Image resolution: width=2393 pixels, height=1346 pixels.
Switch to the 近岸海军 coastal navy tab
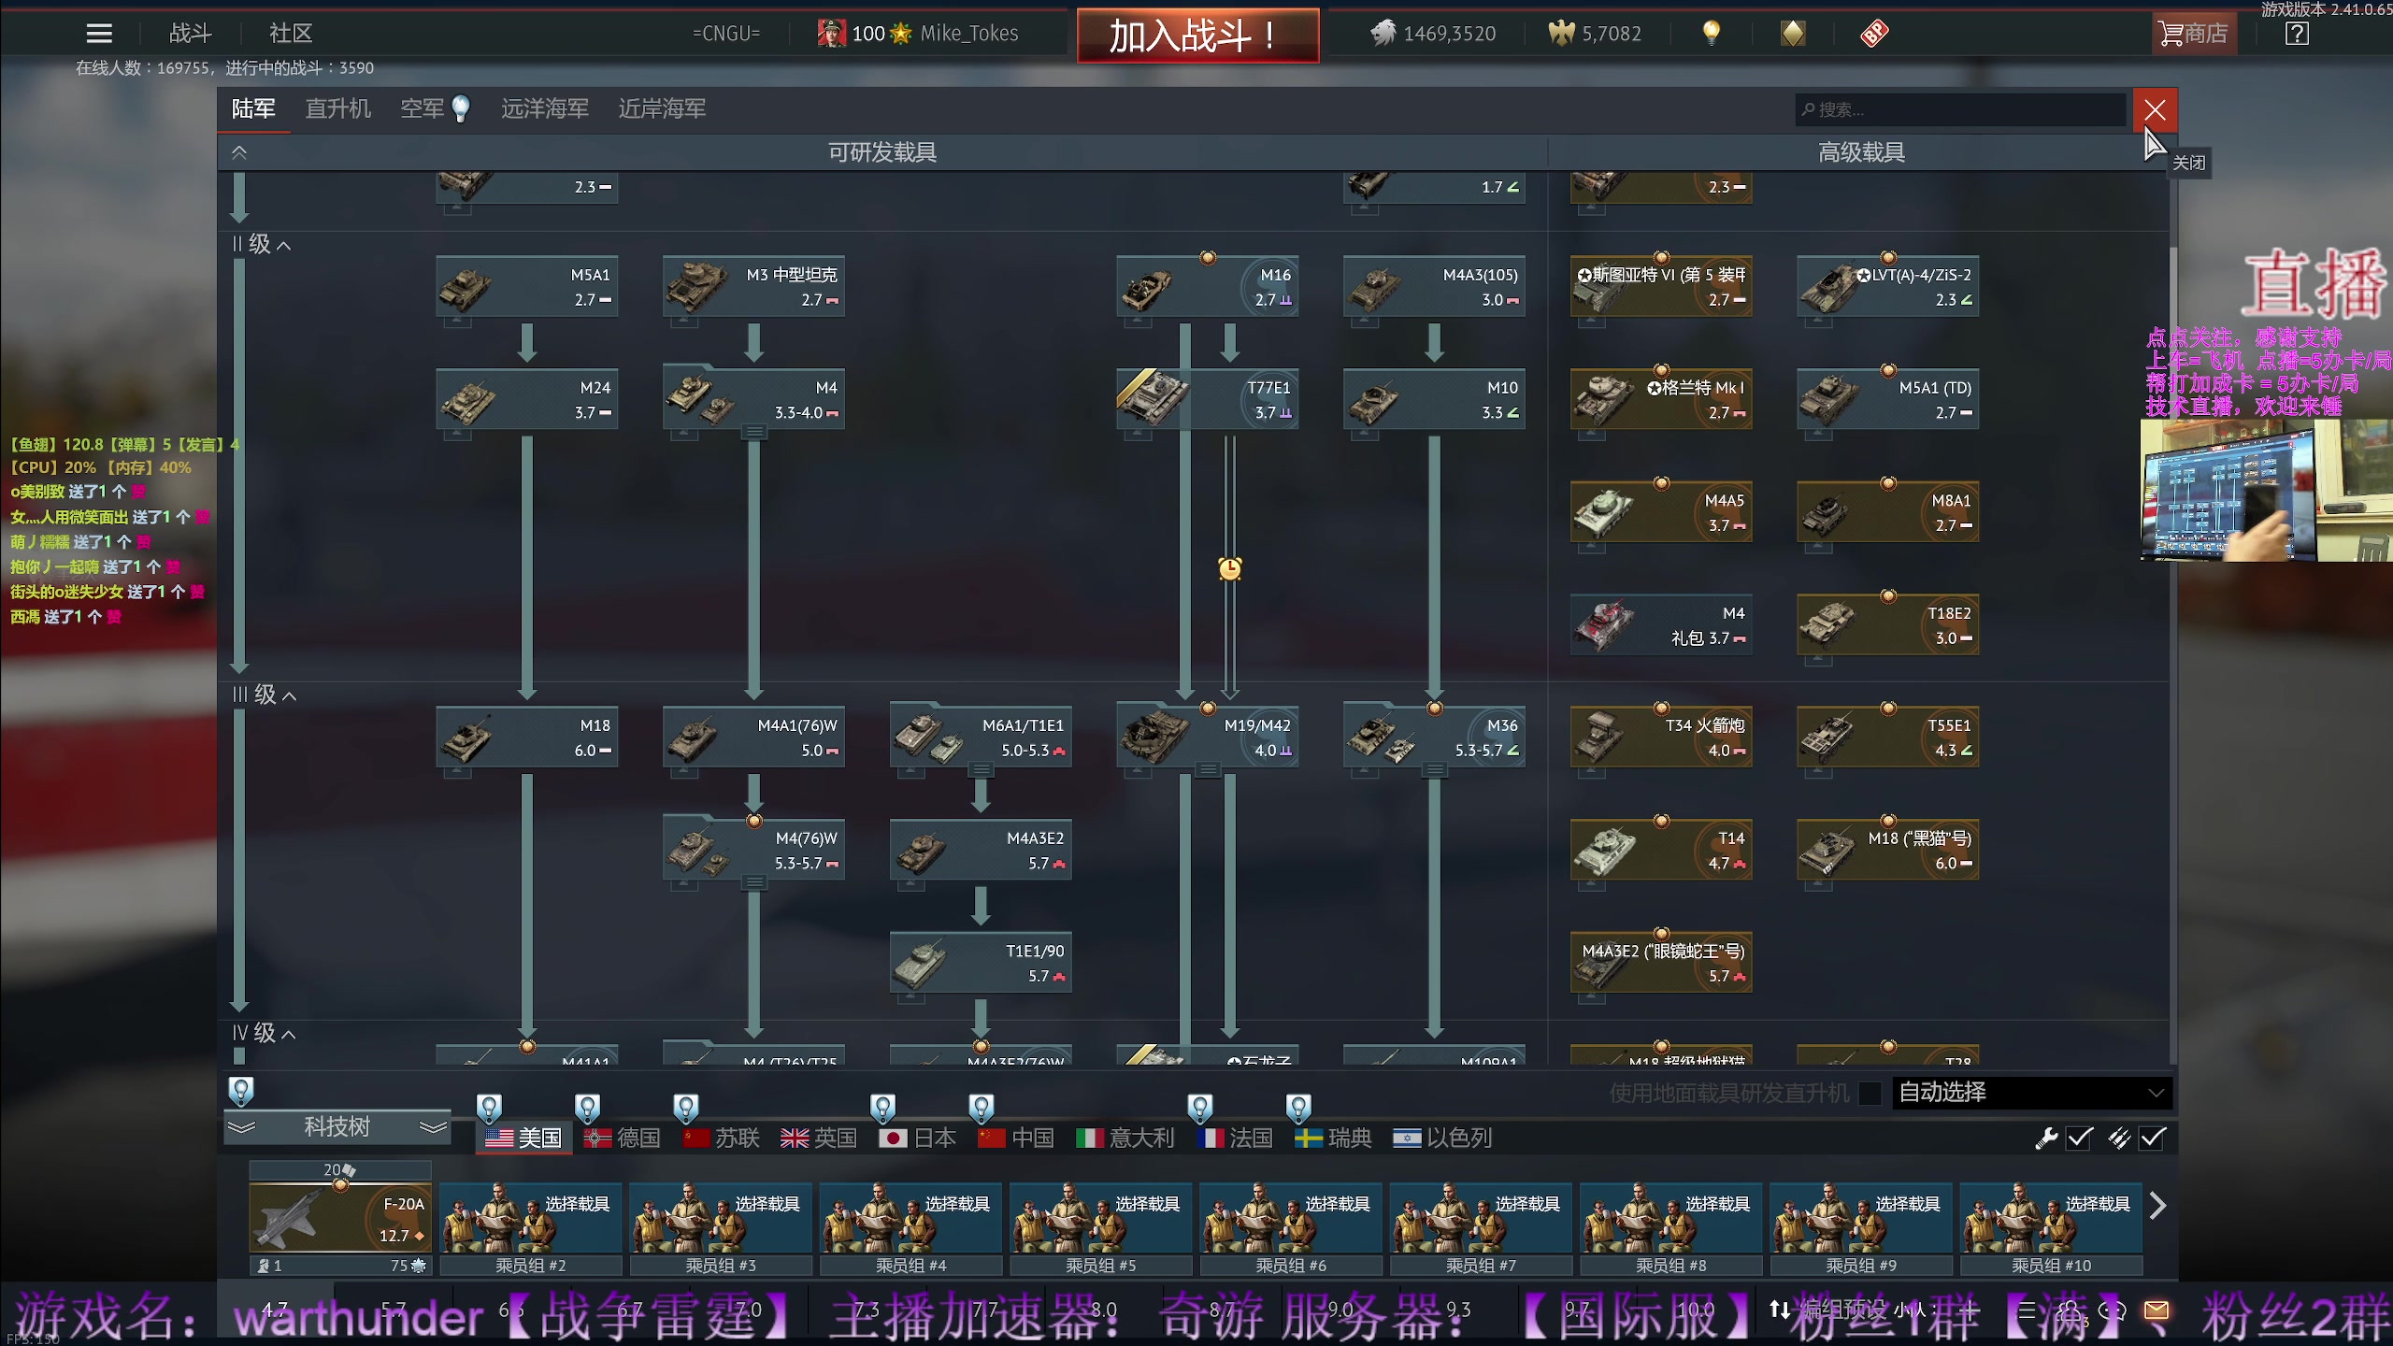coord(662,109)
